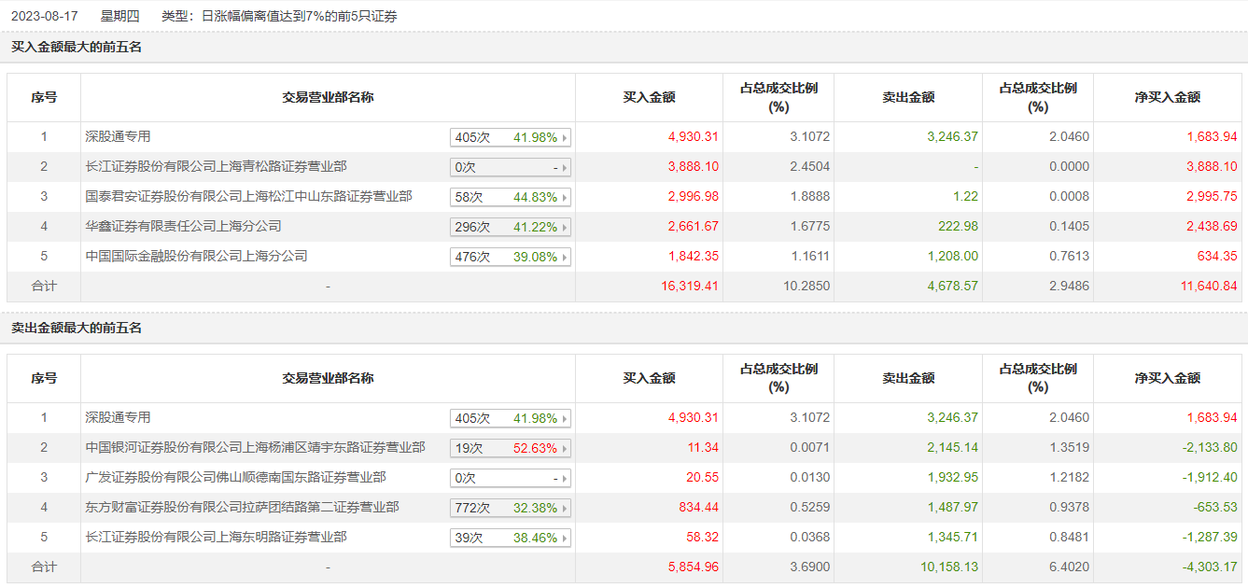Click the arrow on the 39次 38.46% box
The width and height of the screenshot is (1248, 588).
[565, 539]
